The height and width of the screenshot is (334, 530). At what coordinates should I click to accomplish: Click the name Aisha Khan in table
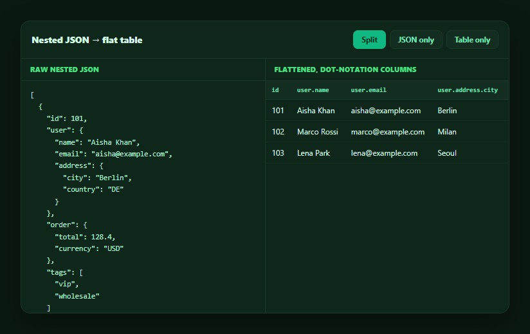[x=316, y=111]
